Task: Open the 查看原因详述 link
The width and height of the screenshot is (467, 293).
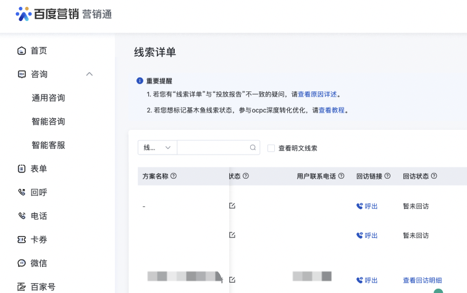Action: point(318,95)
